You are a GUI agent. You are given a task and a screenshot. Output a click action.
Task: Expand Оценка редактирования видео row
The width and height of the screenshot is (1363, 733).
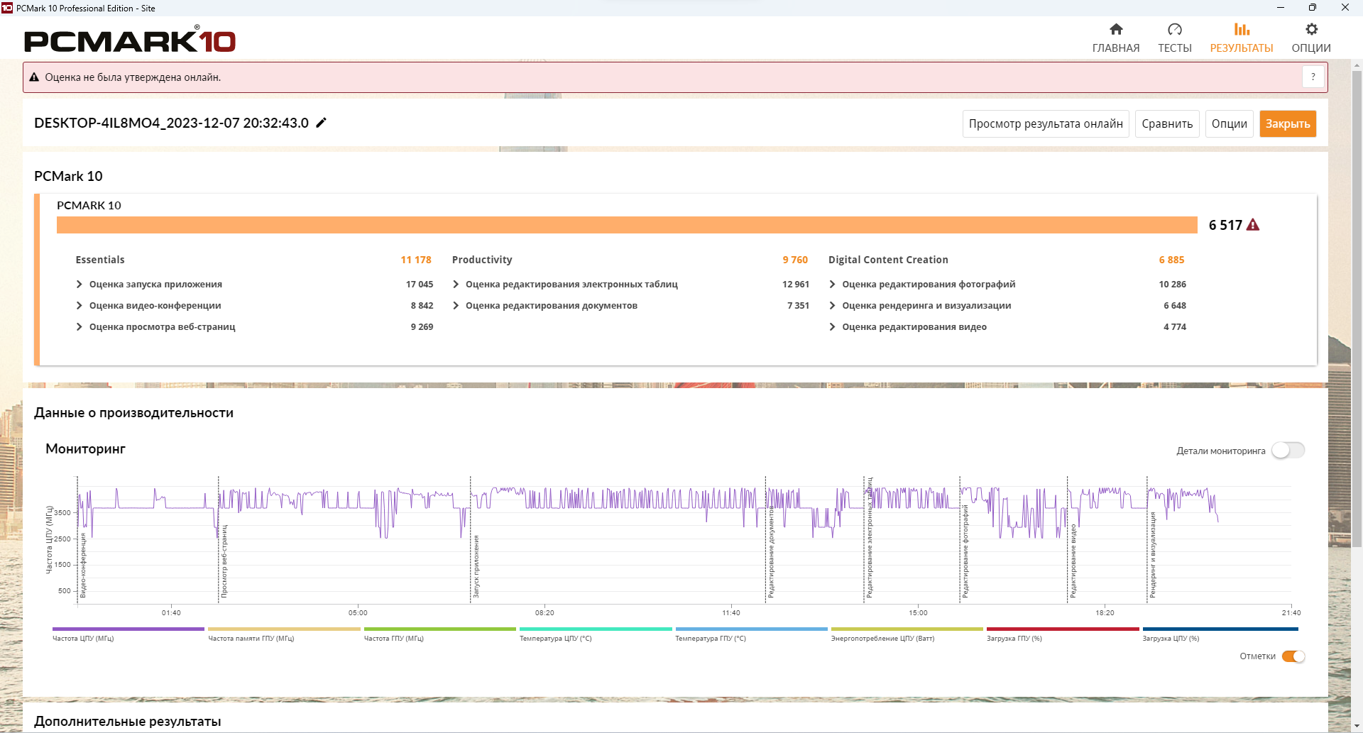(832, 327)
